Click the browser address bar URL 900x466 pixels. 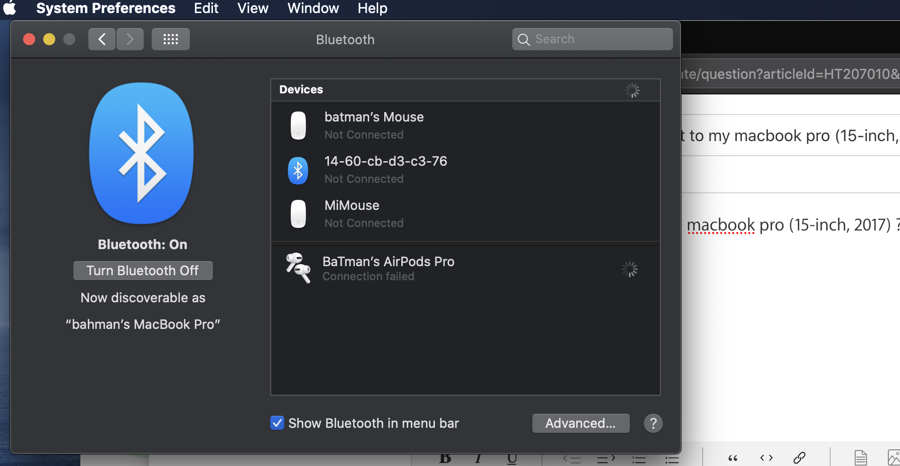point(791,74)
